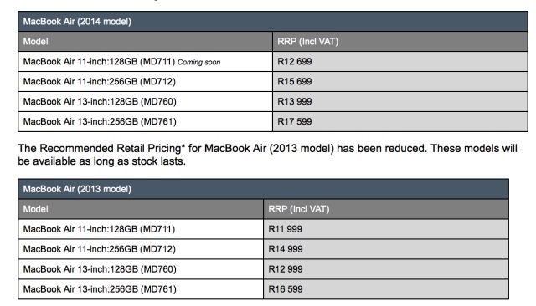Click the R14 999 price cell

[386, 249]
